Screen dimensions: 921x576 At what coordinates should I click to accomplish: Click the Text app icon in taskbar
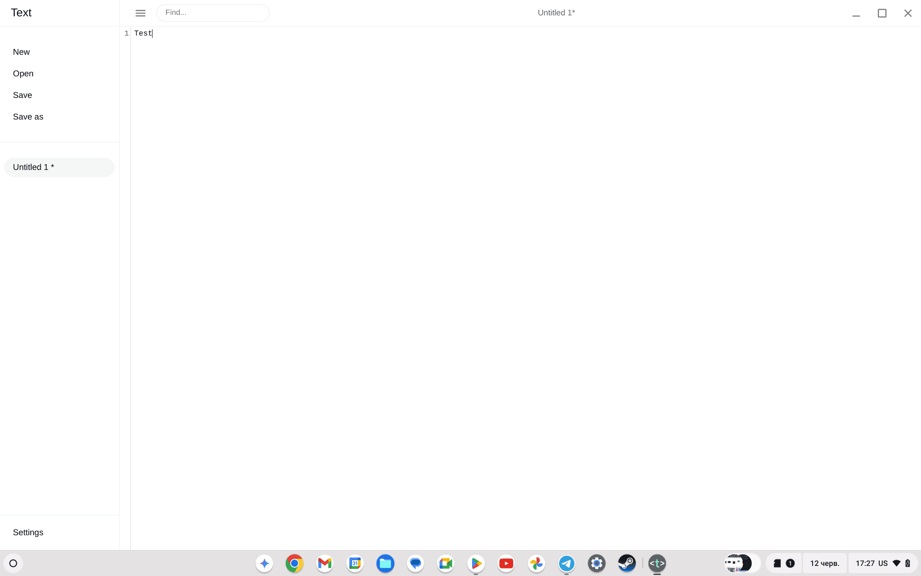[x=657, y=563]
